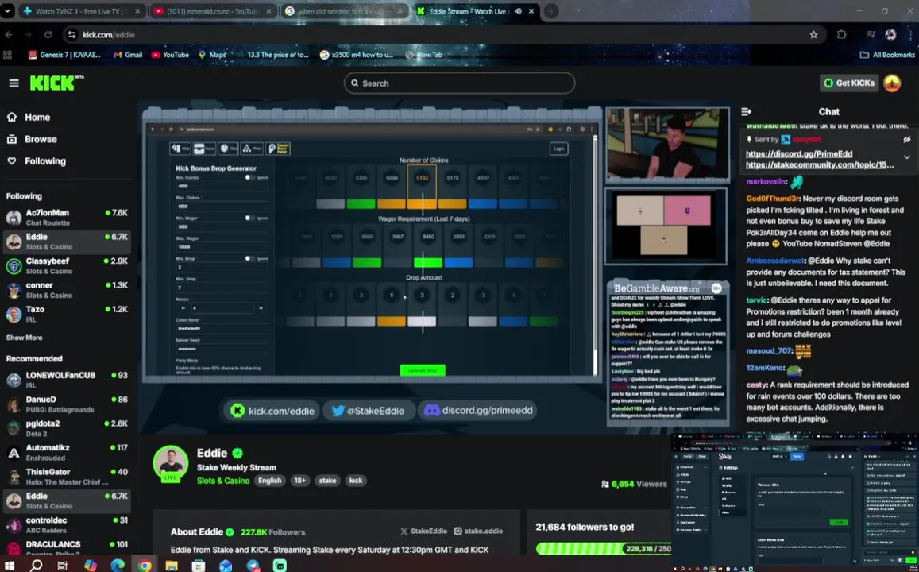Open DRACULANCS recommended channel

coord(67,547)
